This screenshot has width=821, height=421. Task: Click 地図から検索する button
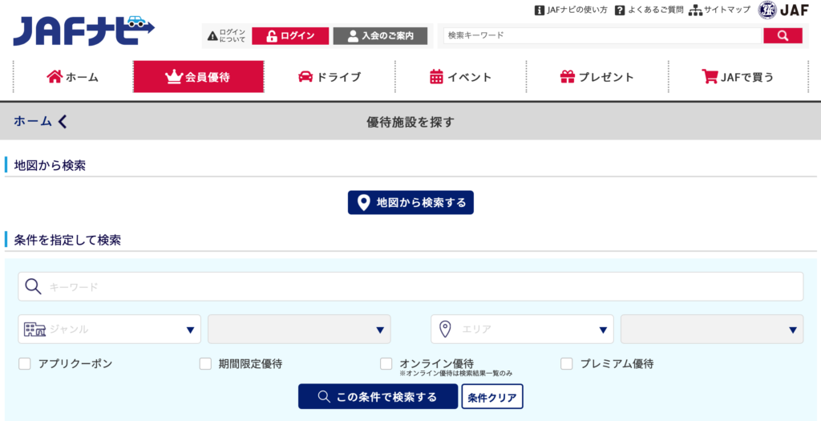410,203
